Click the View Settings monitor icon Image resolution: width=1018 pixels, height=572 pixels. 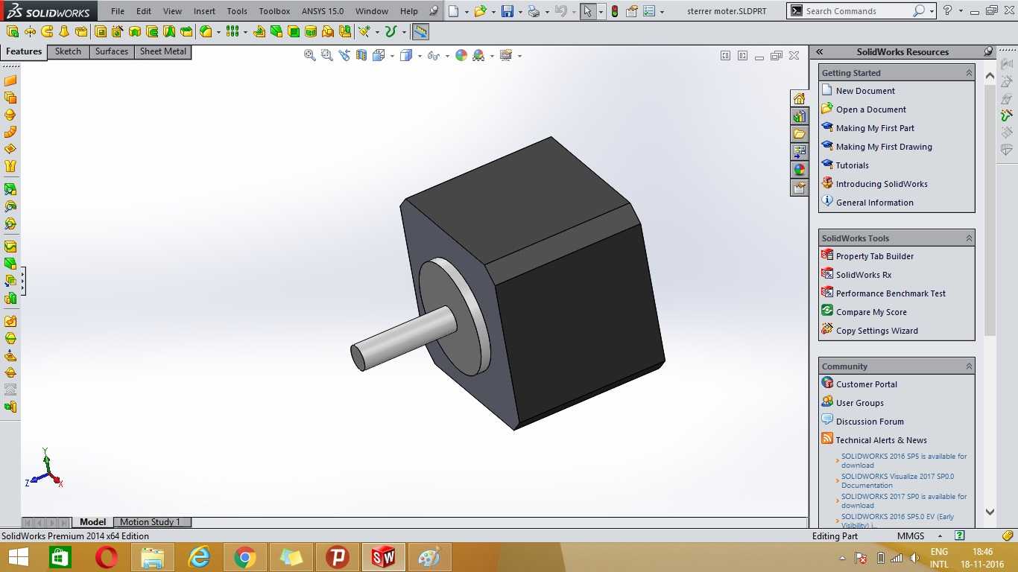point(507,55)
